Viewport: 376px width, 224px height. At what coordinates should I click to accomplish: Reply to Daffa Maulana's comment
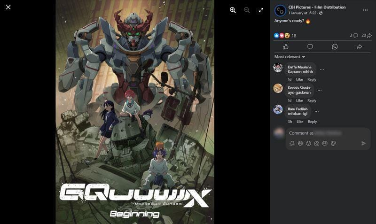(x=312, y=79)
